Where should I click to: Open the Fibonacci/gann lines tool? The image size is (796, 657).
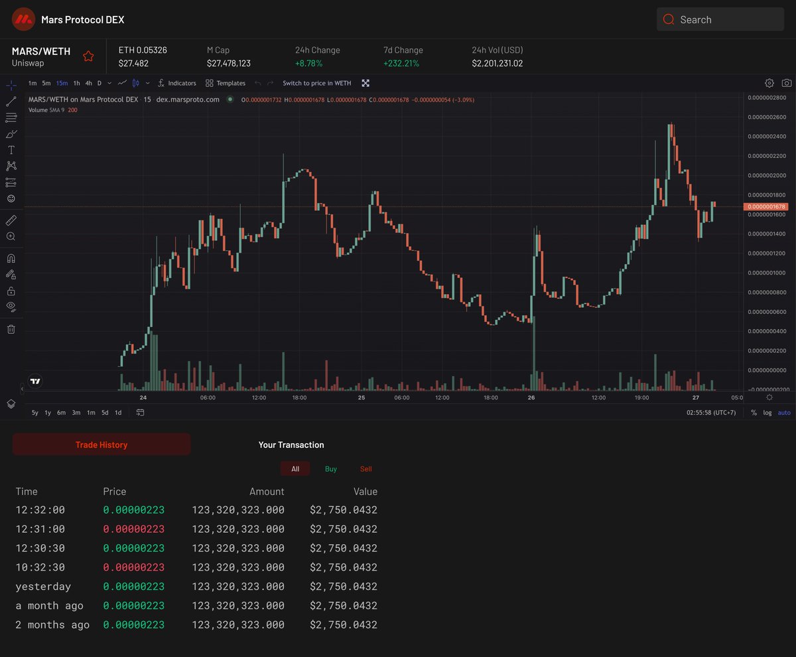pyautogui.click(x=11, y=117)
